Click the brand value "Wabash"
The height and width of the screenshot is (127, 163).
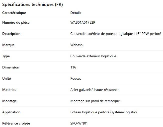[x=77, y=45]
